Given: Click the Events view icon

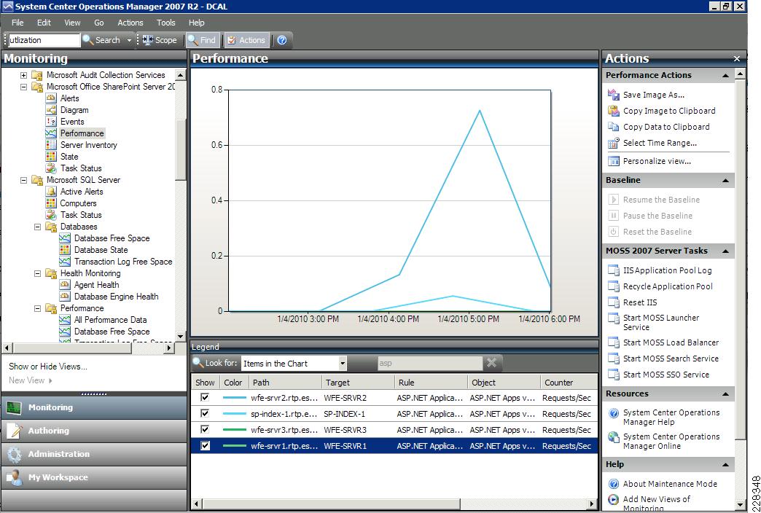Looking at the screenshot, I should (51, 122).
